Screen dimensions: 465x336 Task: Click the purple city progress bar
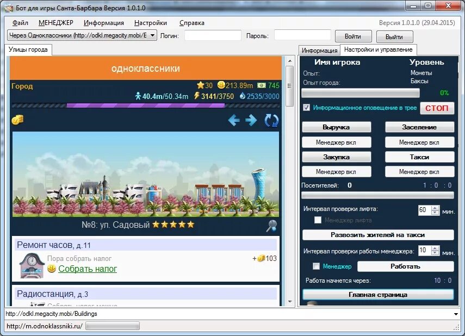(x=145, y=105)
